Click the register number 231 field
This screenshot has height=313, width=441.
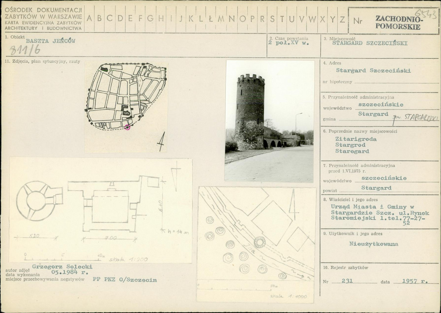click(354, 281)
